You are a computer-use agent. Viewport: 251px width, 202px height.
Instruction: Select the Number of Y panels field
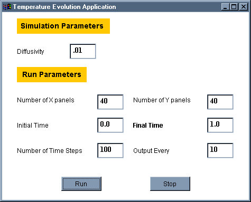pos(220,102)
